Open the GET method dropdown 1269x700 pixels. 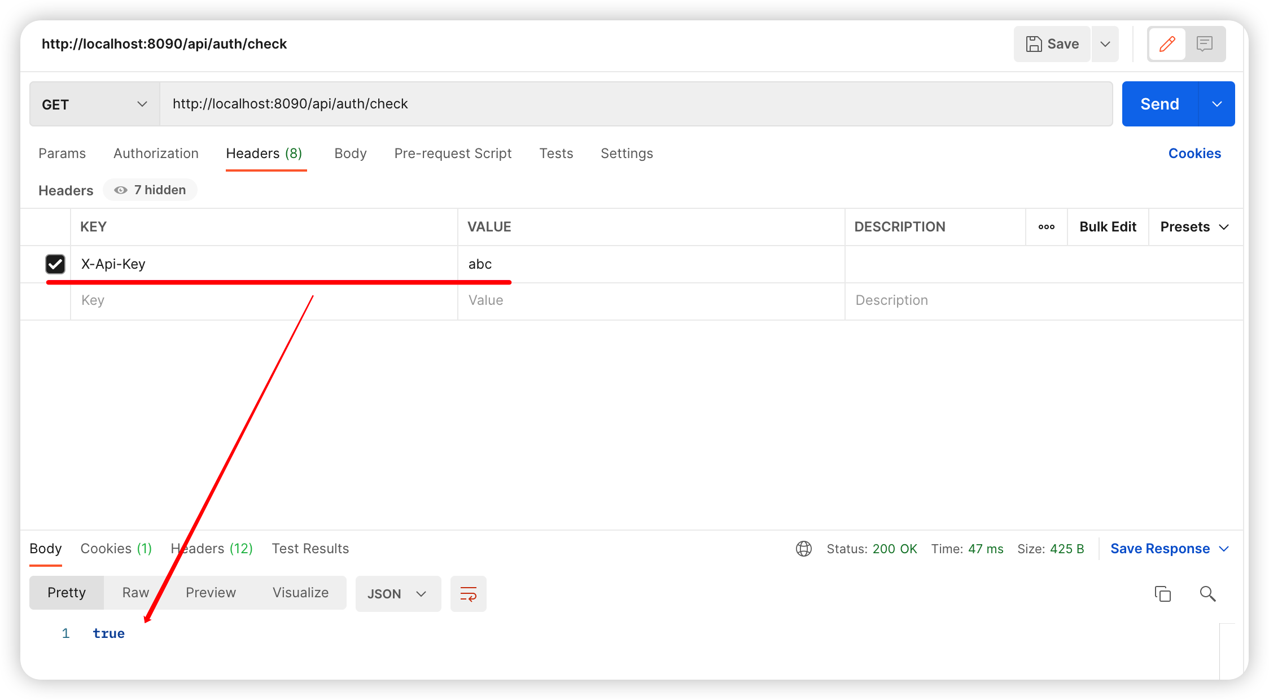(94, 104)
